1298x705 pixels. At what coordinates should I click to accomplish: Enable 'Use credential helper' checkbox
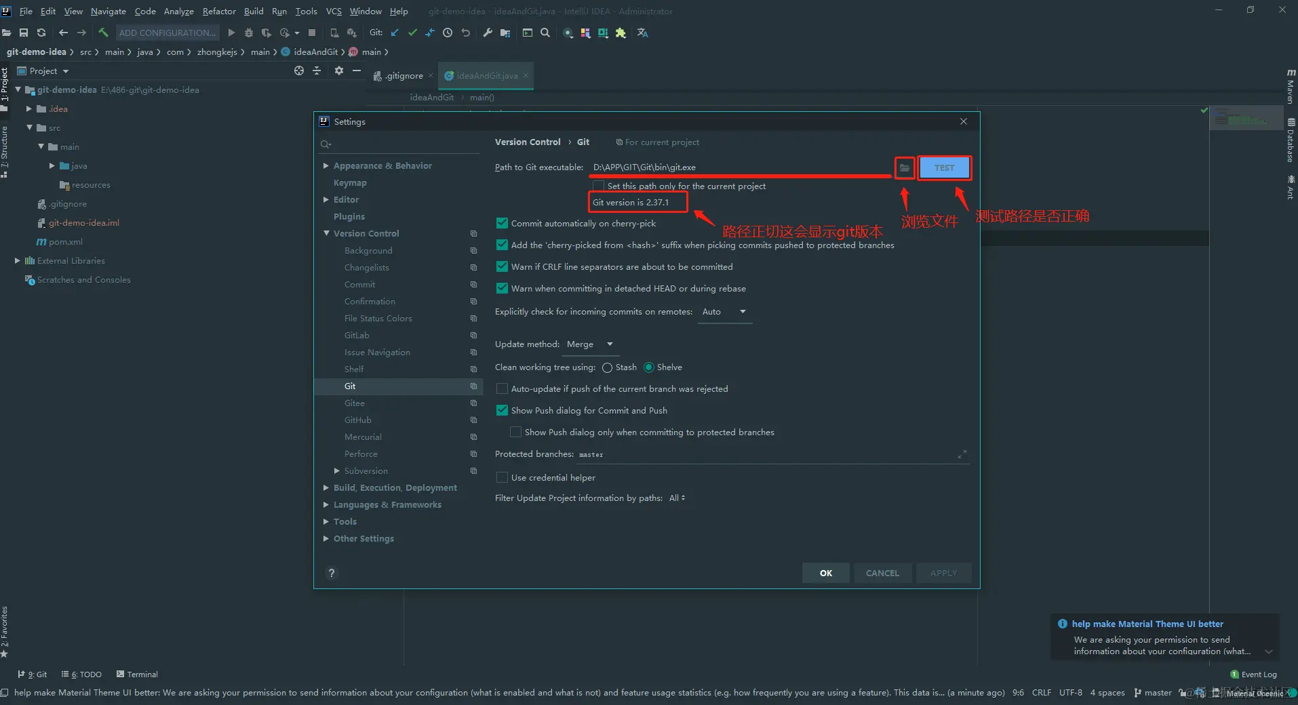tap(502, 477)
